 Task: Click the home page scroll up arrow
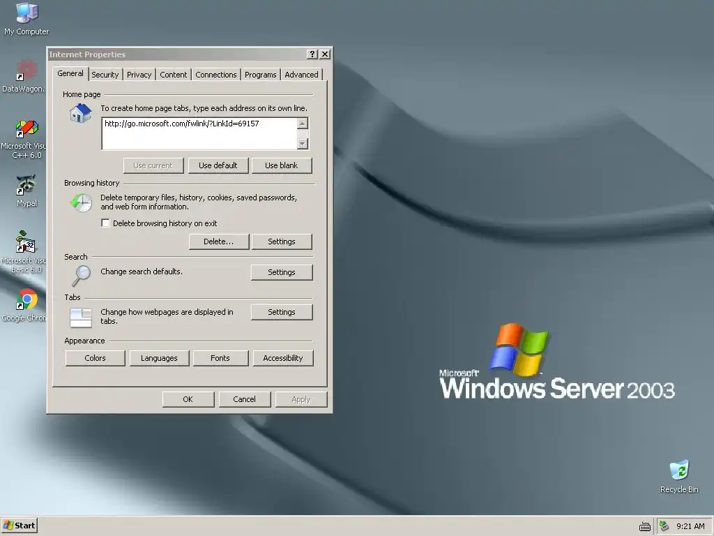pos(303,124)
